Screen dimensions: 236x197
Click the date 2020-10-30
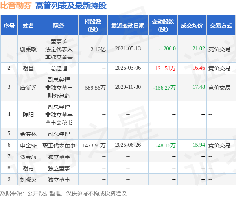click(x=128, y=87)
